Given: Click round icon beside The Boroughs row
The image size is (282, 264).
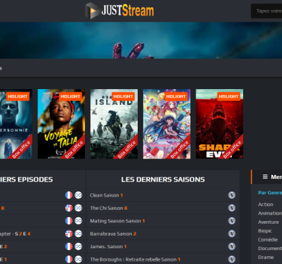Looking at the screenshot, I should [x=232, y=259].
